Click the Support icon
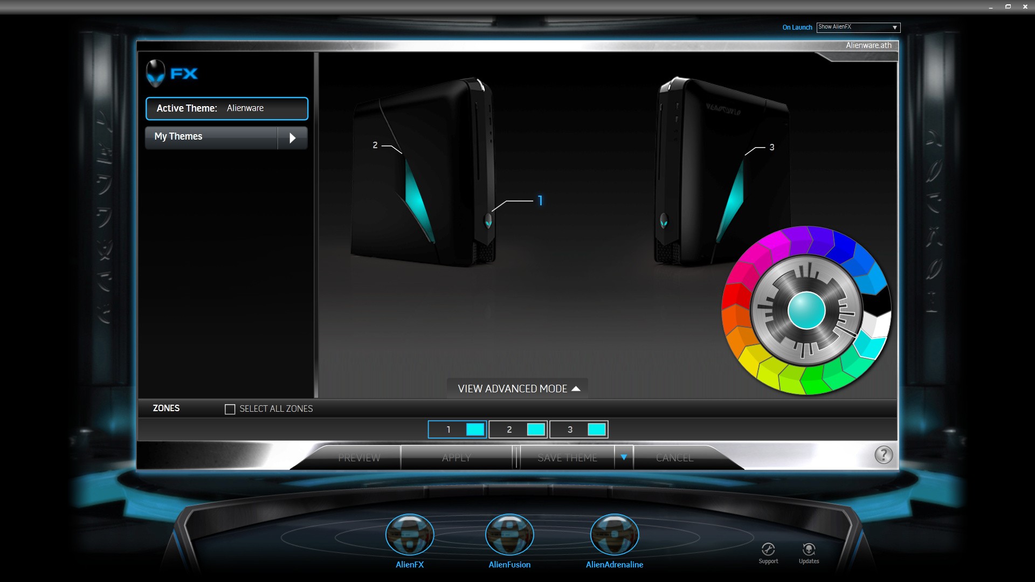This screenshot has width=1035, height=582. [x=768, y=550]
